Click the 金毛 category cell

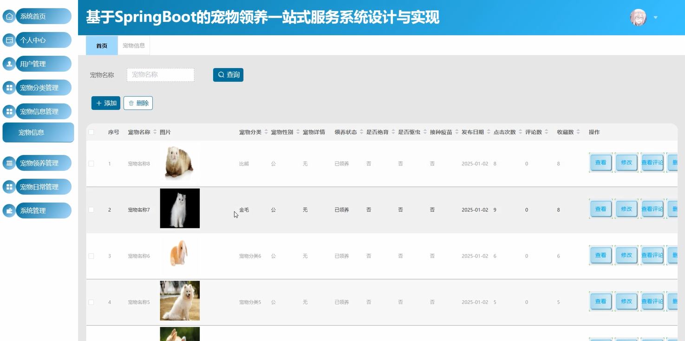point(244,210)
